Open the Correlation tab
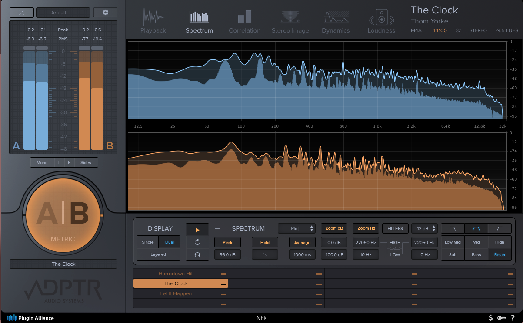 [245, 21]
